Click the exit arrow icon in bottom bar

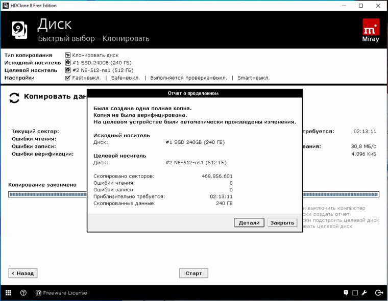click(x=379, y=293)
